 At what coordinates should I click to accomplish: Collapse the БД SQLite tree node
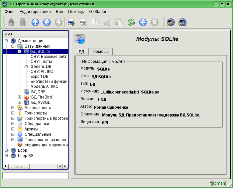pyautogui.click(x=19, y=52)
